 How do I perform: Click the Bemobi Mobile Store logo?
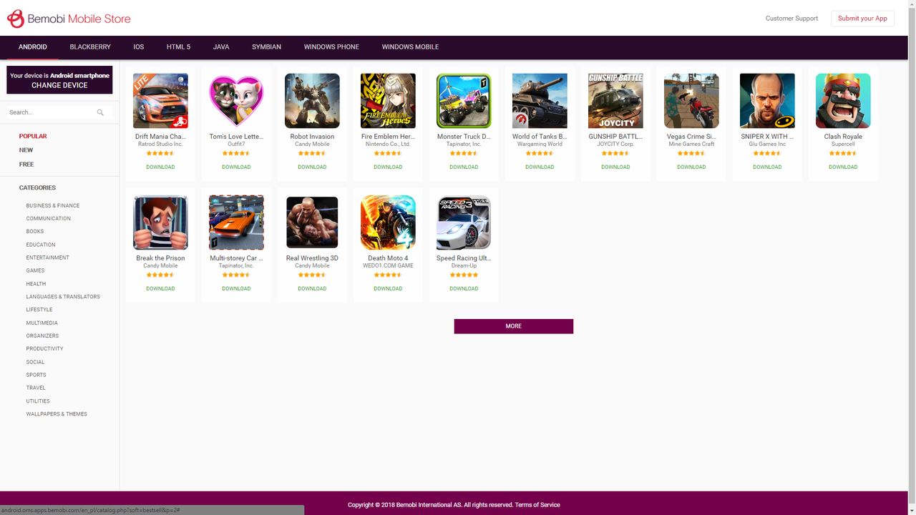(69, 19)
